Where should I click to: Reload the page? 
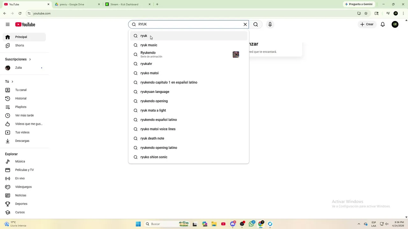tap(20, 13)
